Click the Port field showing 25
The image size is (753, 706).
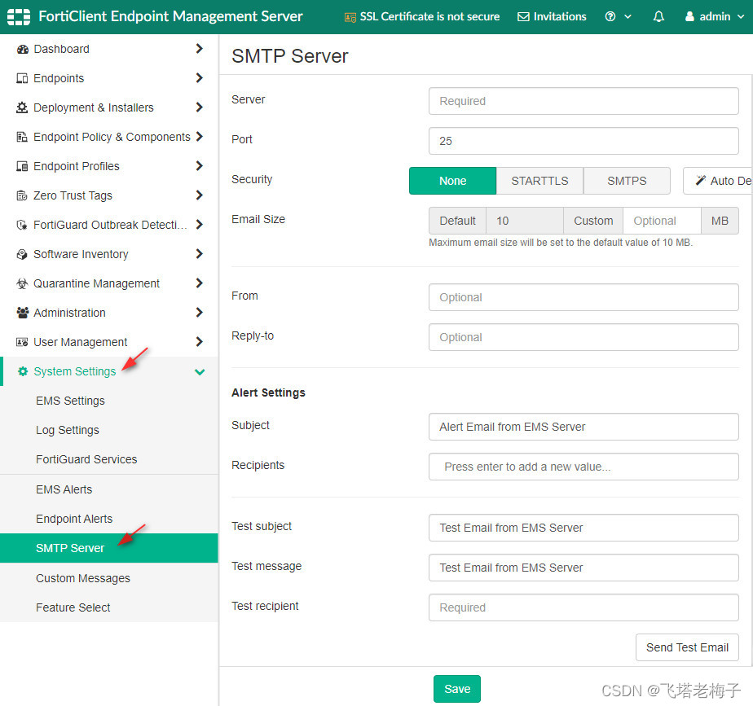point(583,141)
